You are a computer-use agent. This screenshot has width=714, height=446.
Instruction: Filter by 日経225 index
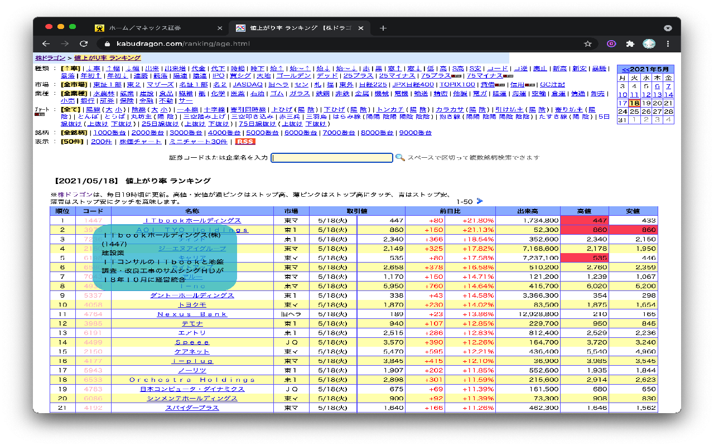tap(373, 84)
